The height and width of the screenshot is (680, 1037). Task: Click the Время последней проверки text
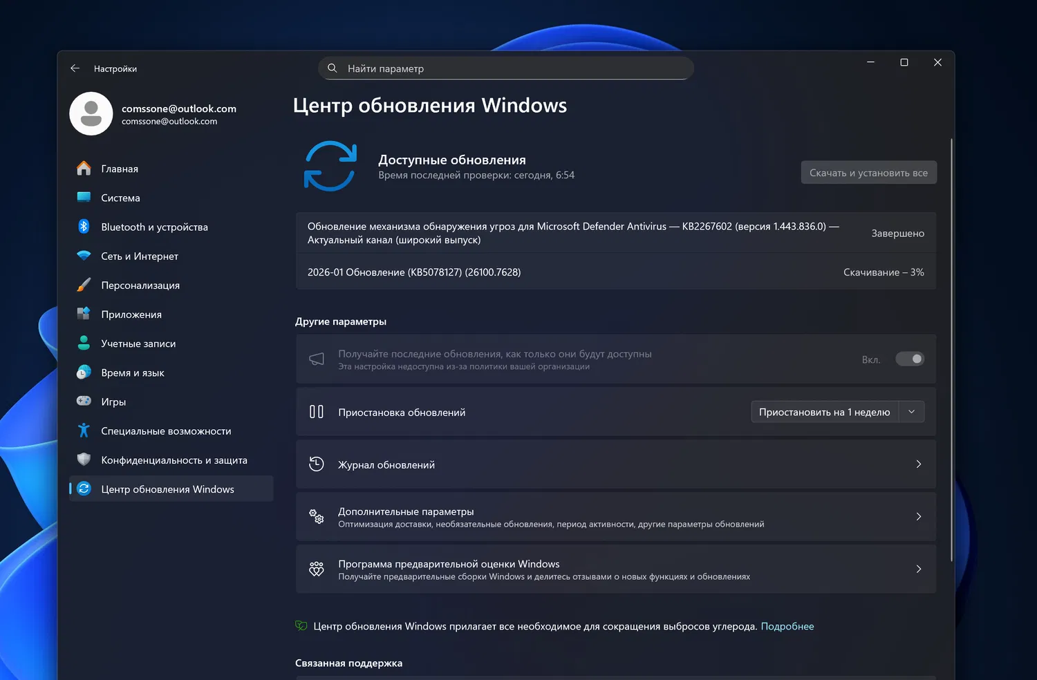[x=476, y=176]
